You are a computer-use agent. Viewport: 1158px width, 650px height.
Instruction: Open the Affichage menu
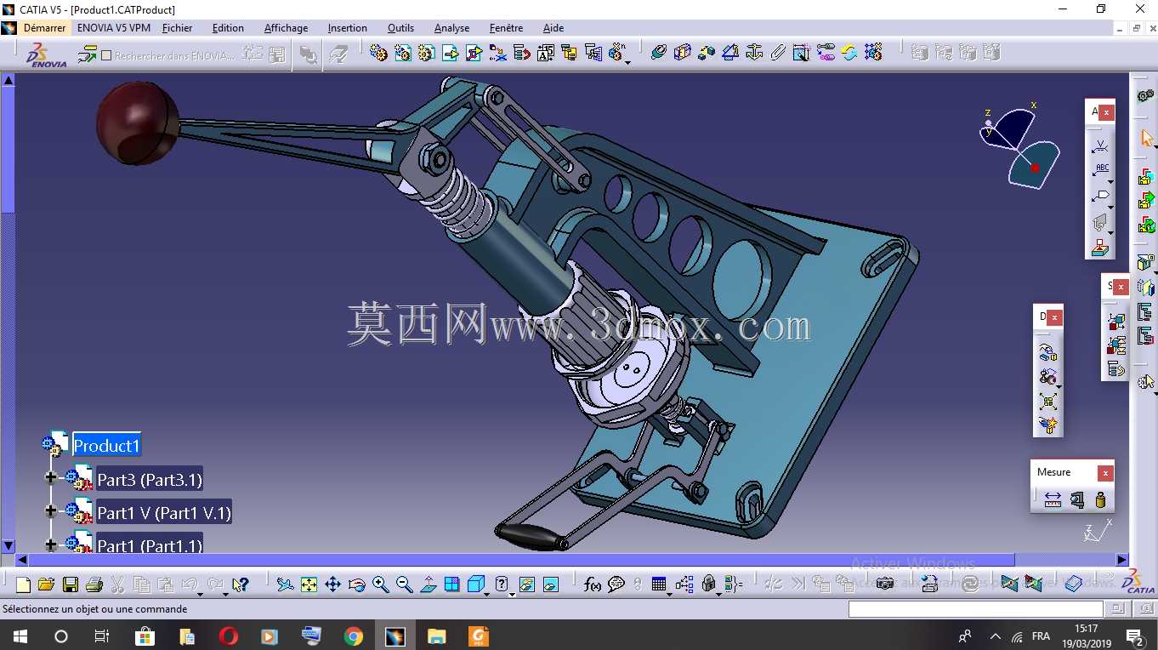coord(286,28)
